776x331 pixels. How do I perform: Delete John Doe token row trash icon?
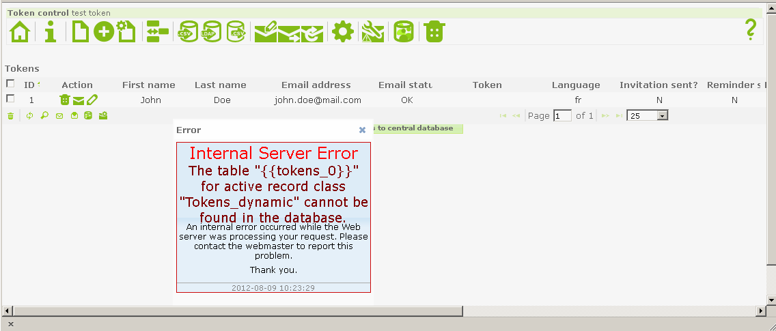pos(65,100)
